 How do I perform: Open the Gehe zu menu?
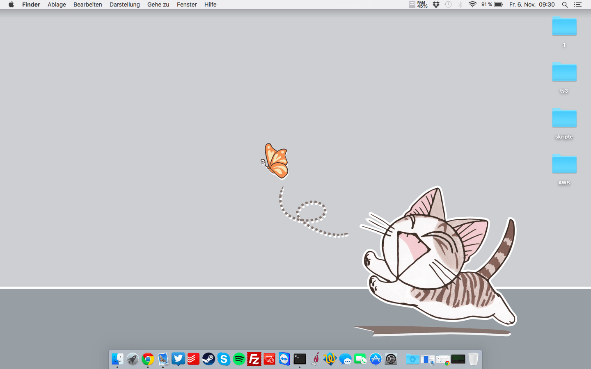pos(158,5)
